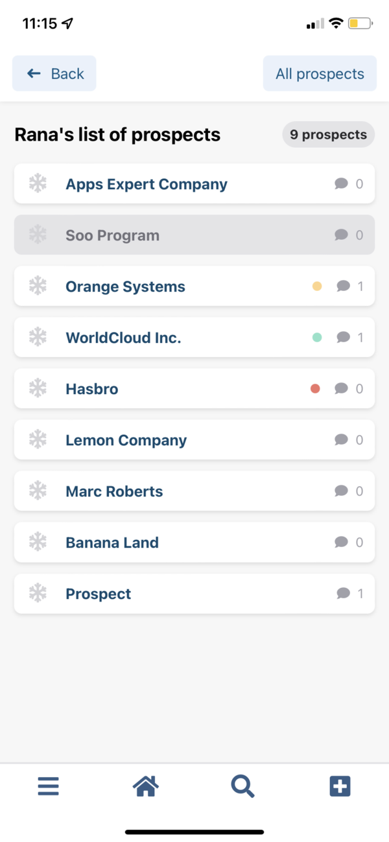The image size is (389, 842).
Task: Open the home screen from the bottom bar
Action: tap(145, 786)
